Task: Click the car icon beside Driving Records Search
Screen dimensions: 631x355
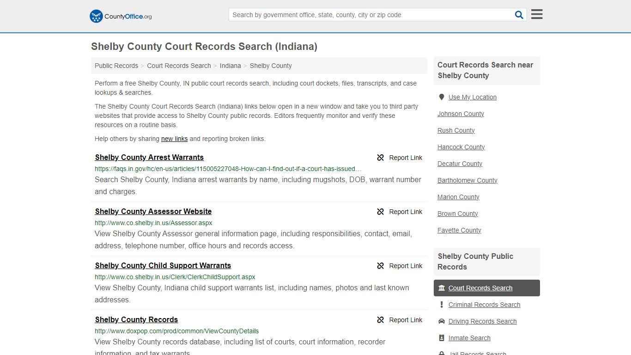Action: point(442,321)
